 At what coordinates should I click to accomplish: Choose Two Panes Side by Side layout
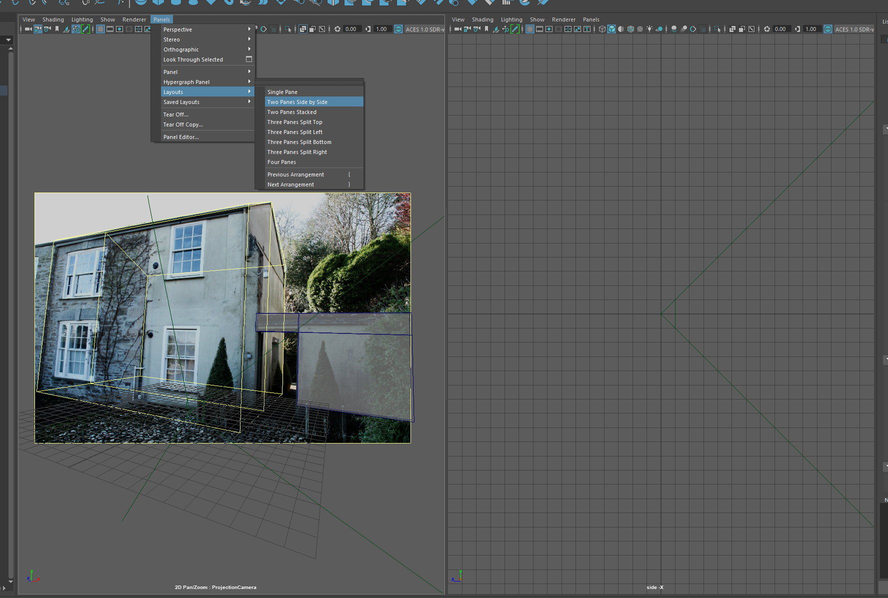314,102
